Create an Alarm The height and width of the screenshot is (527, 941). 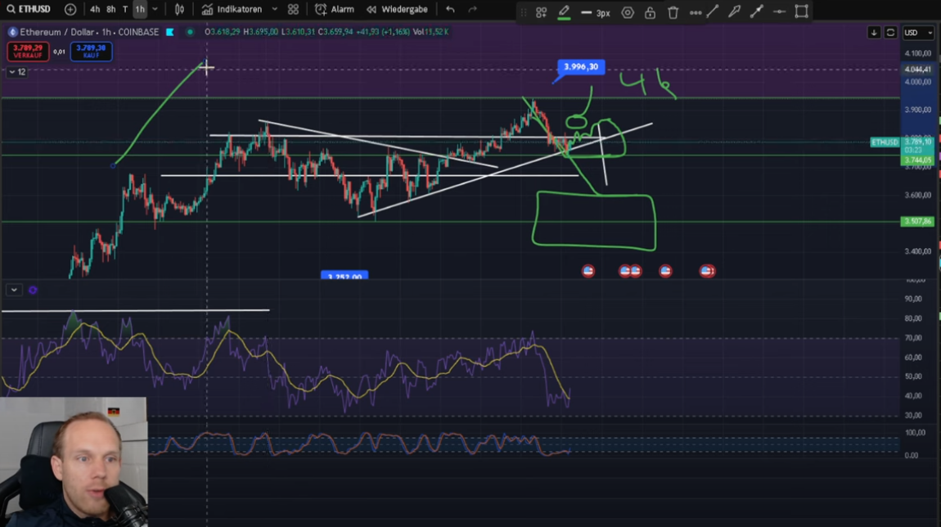point(335,9)
